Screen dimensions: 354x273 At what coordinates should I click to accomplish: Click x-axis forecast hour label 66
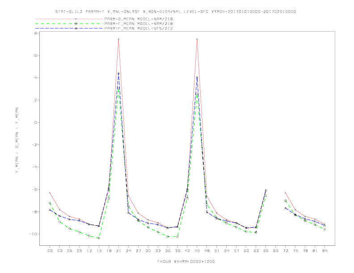click(x=266, y=251)
